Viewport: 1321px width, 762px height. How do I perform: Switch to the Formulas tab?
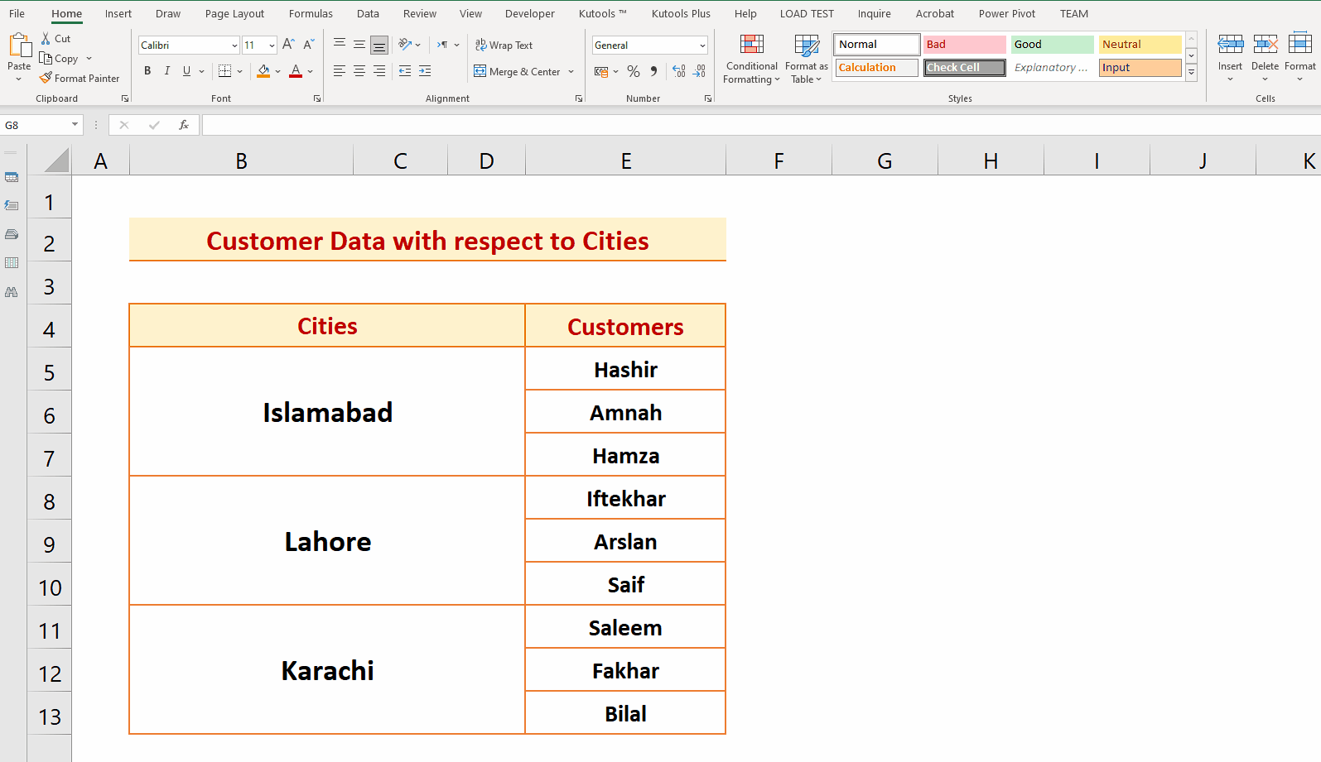click(311, 13)
